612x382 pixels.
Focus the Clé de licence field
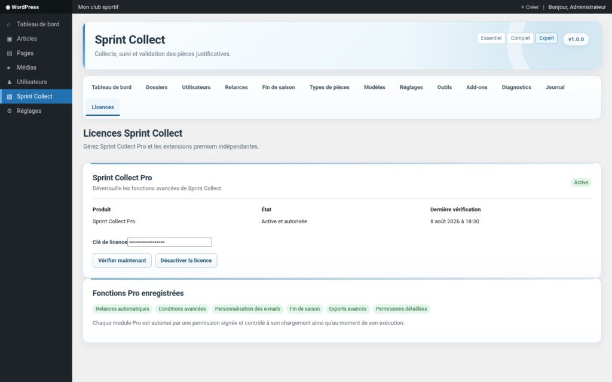coord(170,242)
